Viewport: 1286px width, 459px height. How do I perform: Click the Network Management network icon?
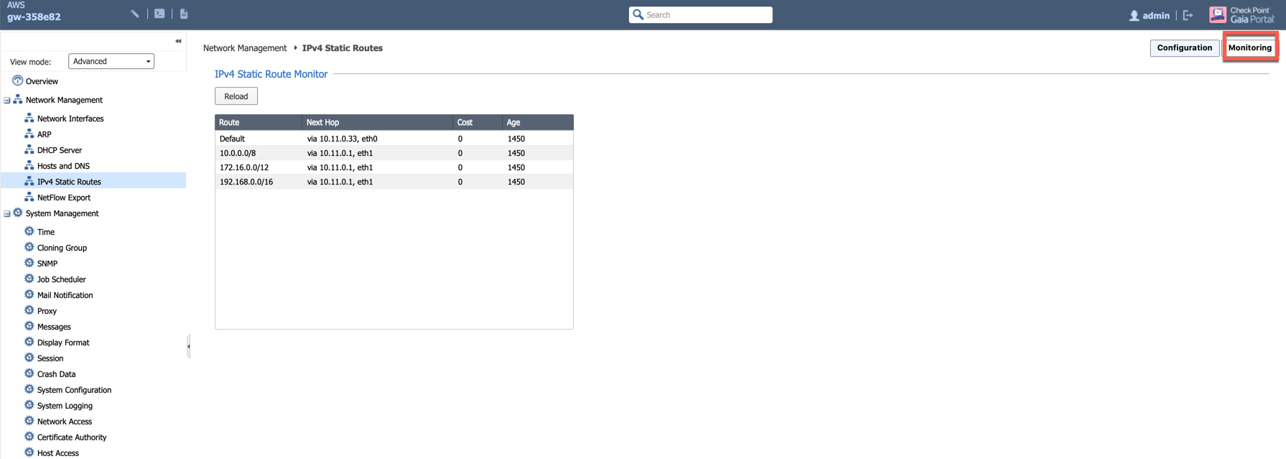point(18,99)
